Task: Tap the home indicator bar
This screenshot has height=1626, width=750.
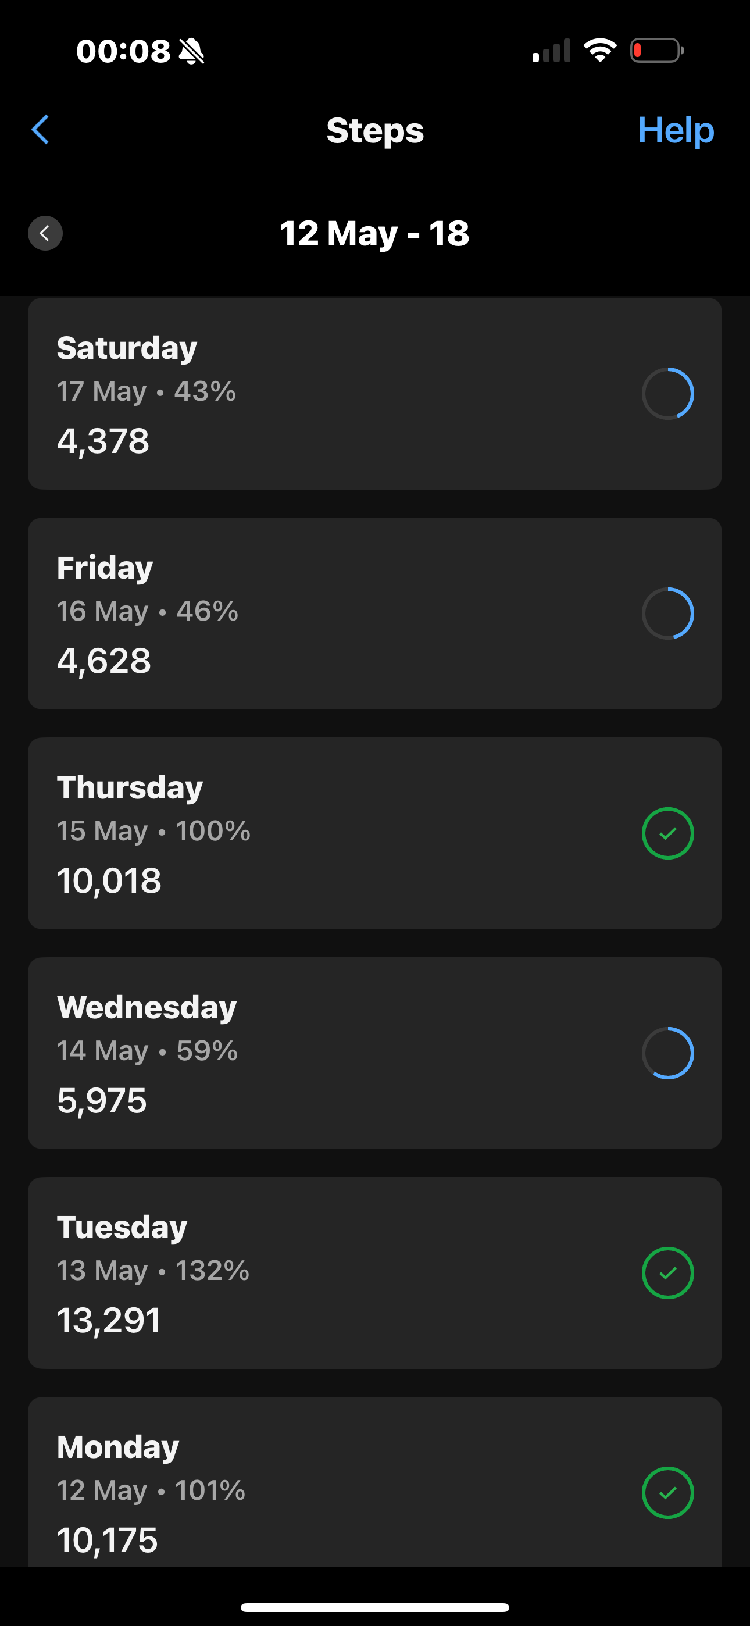Action: pyautogui.click(x=375, y=1607)
